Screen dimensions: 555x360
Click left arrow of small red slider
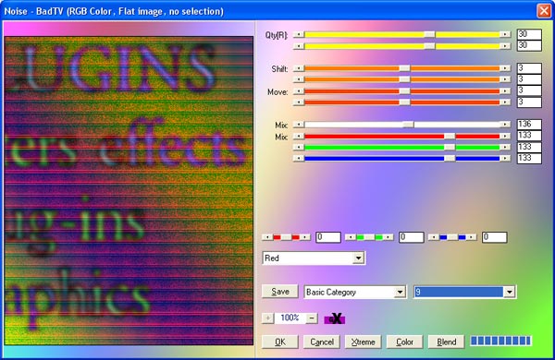point(267,237)
